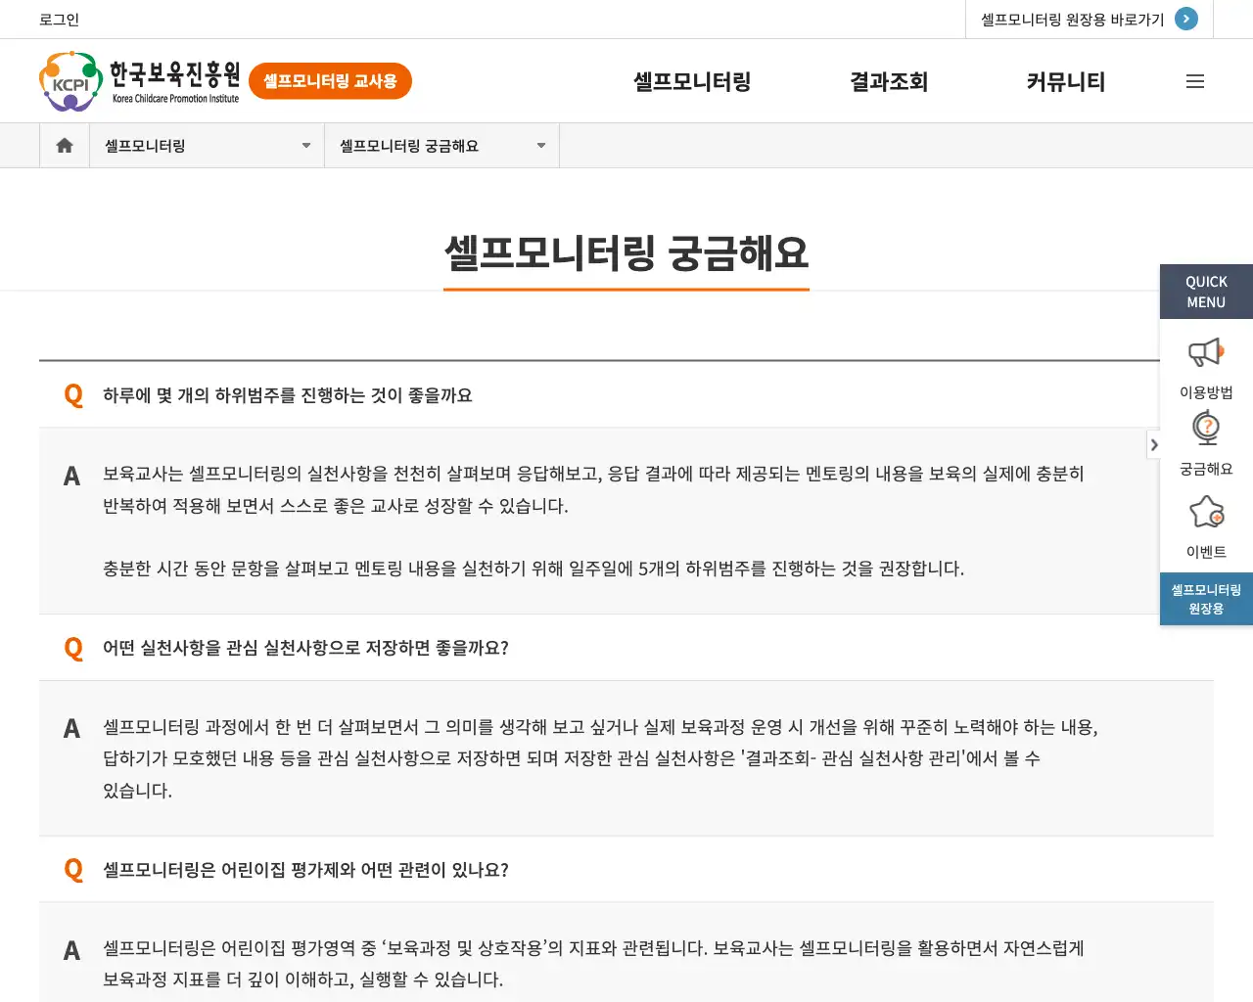
Task: Click the Q icon of 하루에 몇 개의 question
Action: 73,395
